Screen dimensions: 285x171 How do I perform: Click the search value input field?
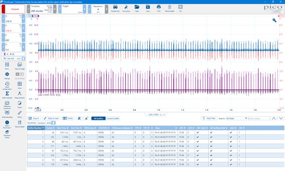point(259,118)
